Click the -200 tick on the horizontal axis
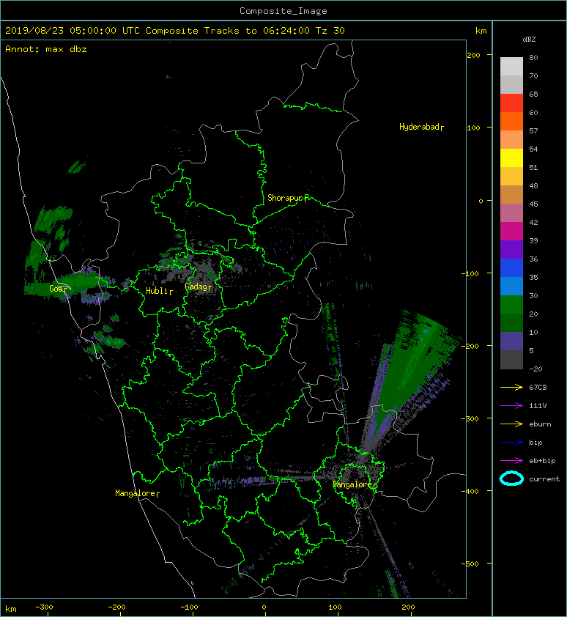Screen dimensions: 567x617 [x=117, y=607]
